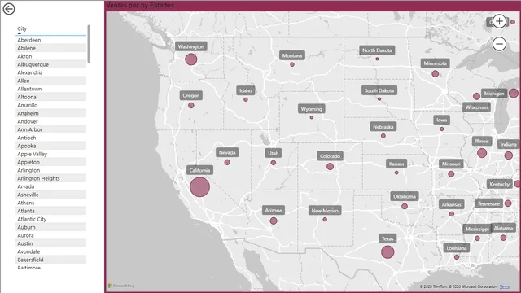Click the City list scrollbar
Screen dimensions: 521x293
89,43
